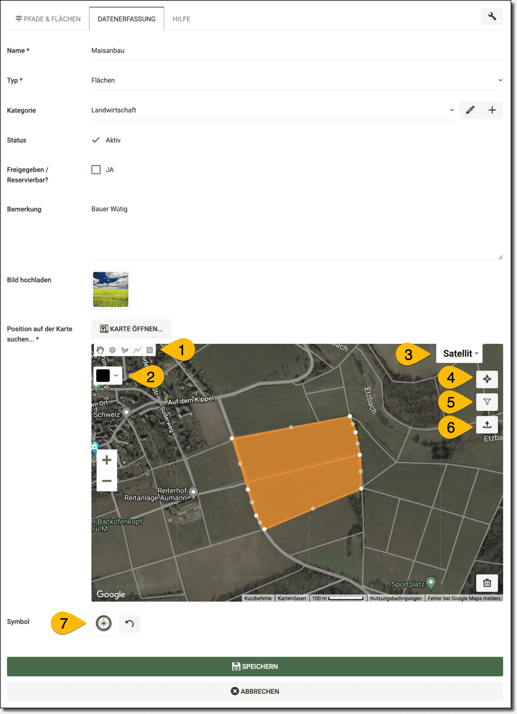Image resolution: width=517 pixels, height=714 pixels.
Task: Click the upload icon on the map
Action: click(x=487, y=425)
